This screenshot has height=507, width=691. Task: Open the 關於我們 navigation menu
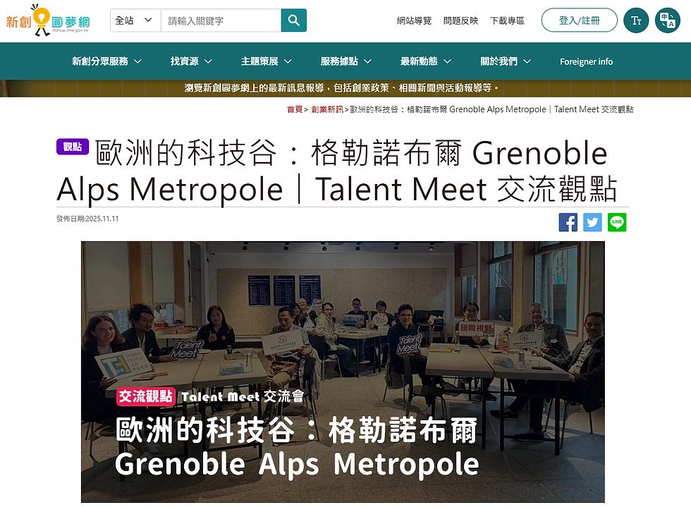pyautogui.click(x=506, y=61)
